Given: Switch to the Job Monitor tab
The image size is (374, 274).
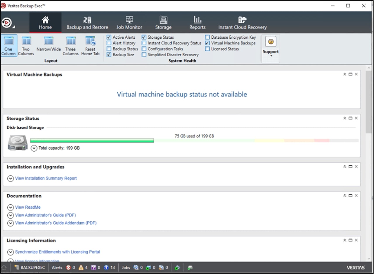Looking at the screenshot, I should (x=129, y=23).
